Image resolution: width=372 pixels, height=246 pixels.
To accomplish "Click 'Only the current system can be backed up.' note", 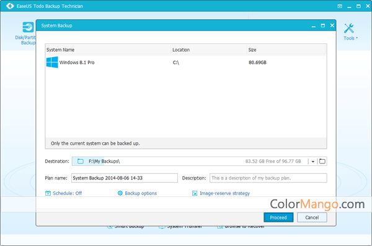I will [95, 143].
